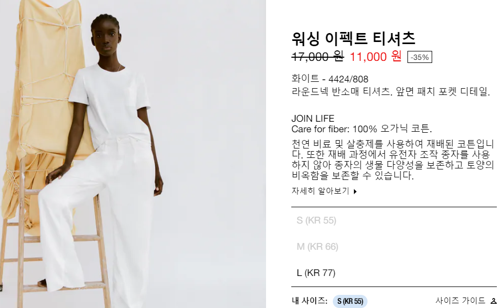Click the S (KR 55) my-size pill
Image resolution: width=500 pixels, height=308 pixels.
click(350, 301)
